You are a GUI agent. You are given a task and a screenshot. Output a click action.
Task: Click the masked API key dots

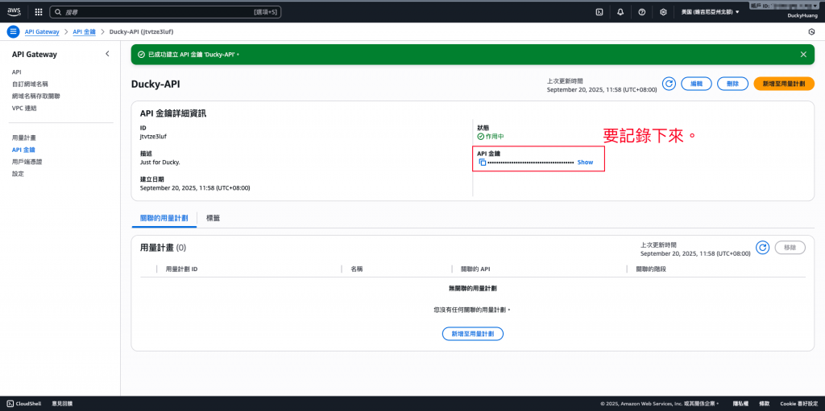click(531, 163)
